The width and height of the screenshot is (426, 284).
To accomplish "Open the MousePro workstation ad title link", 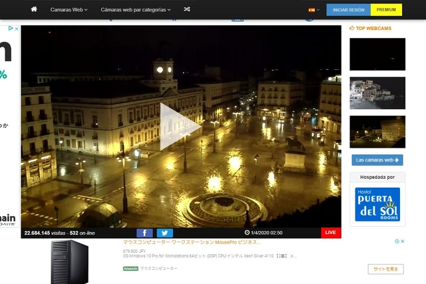I will click(x=192, y=242).
